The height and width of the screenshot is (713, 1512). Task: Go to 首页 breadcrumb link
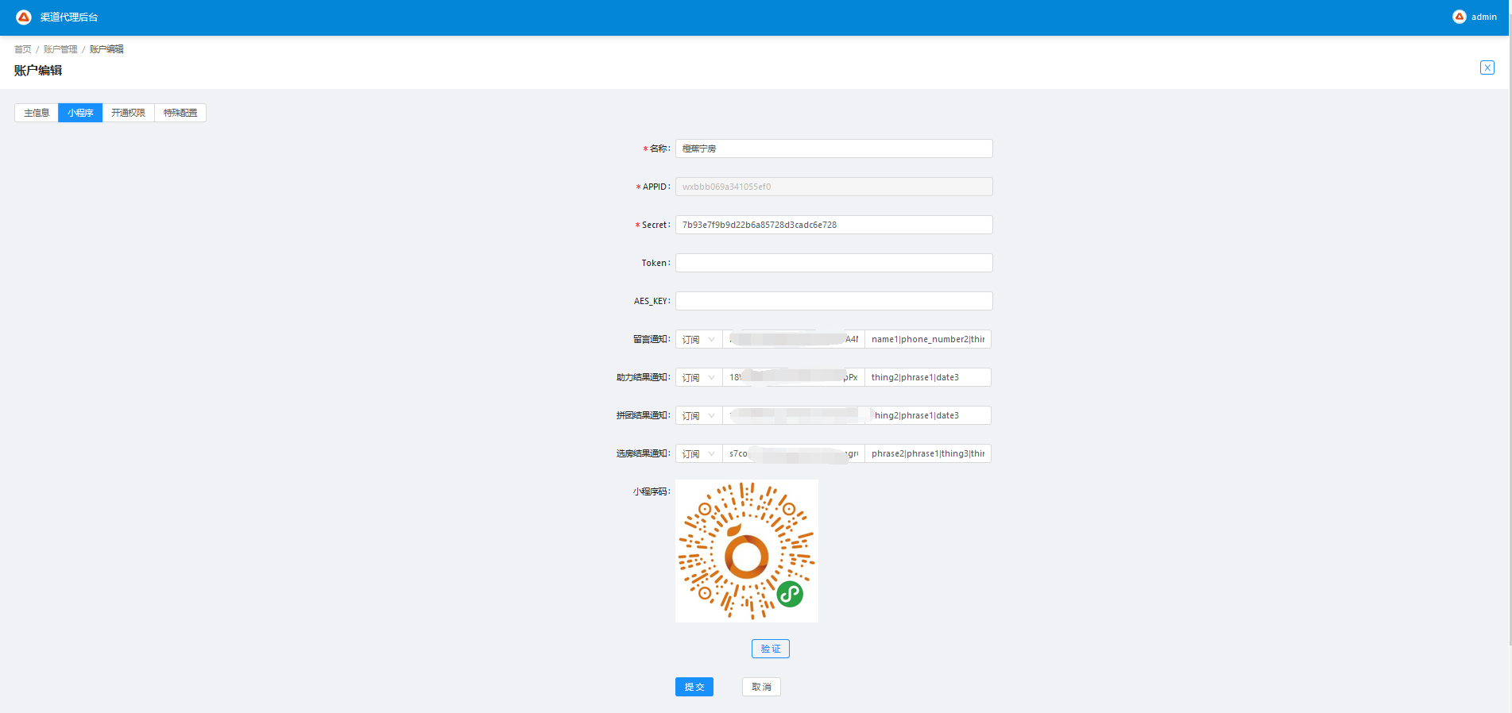[23, 49]
